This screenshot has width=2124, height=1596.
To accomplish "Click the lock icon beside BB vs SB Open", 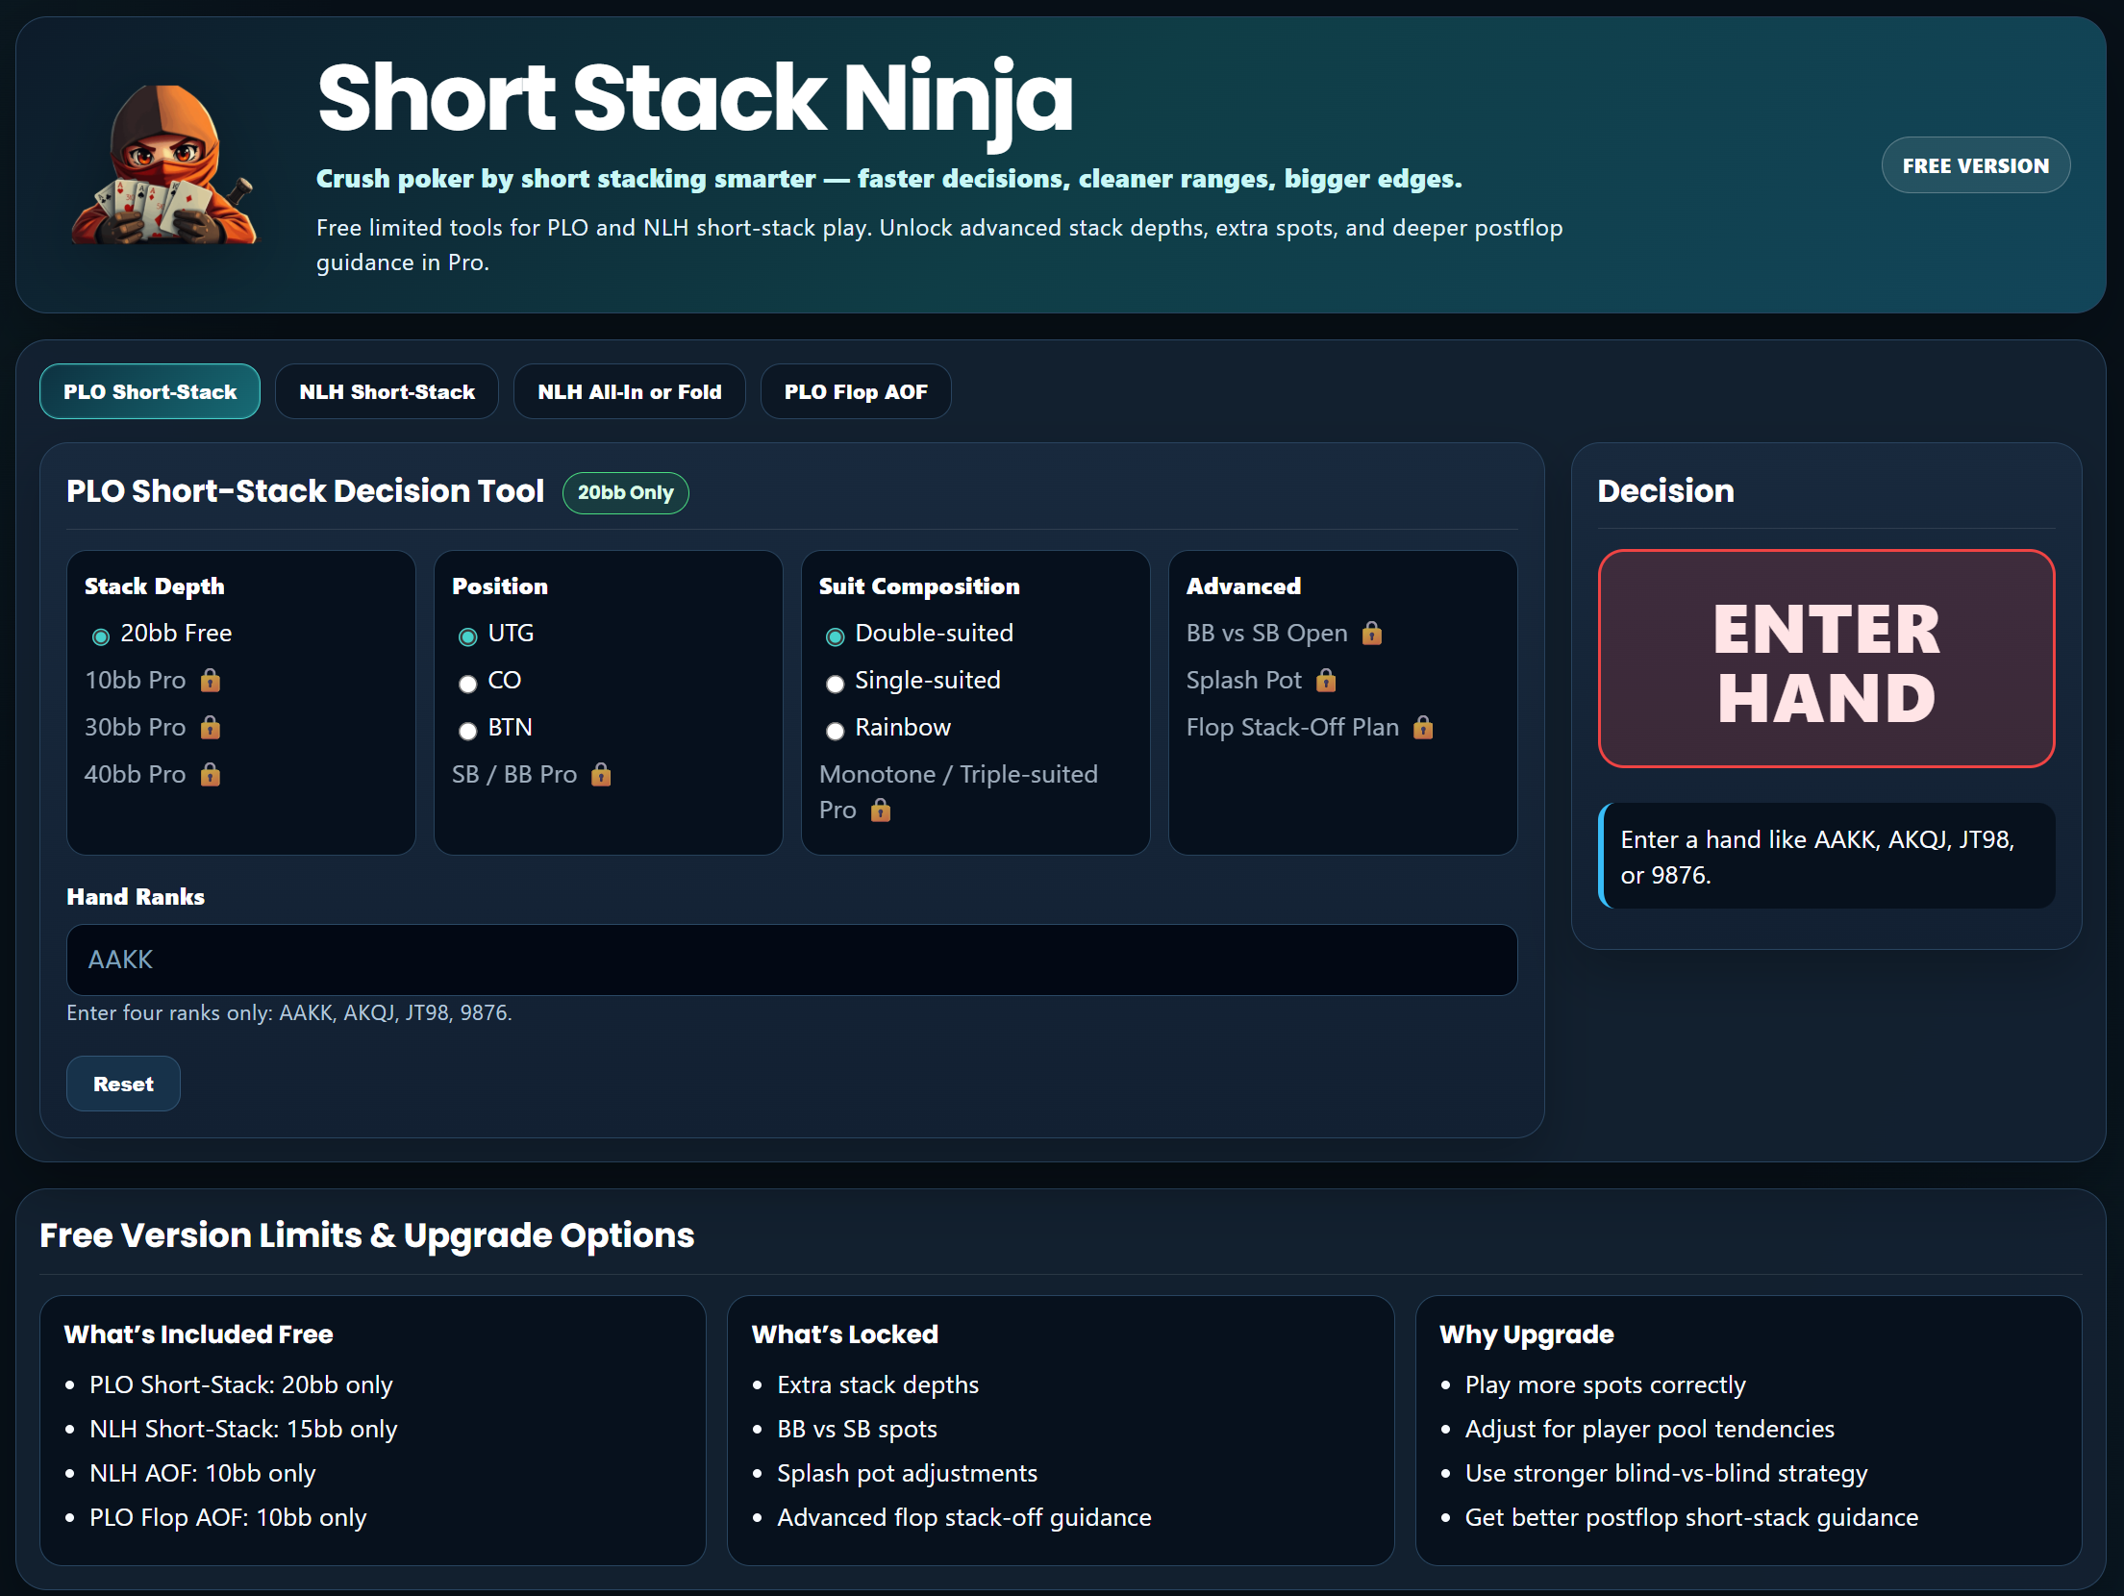I will click(1372, 634).
